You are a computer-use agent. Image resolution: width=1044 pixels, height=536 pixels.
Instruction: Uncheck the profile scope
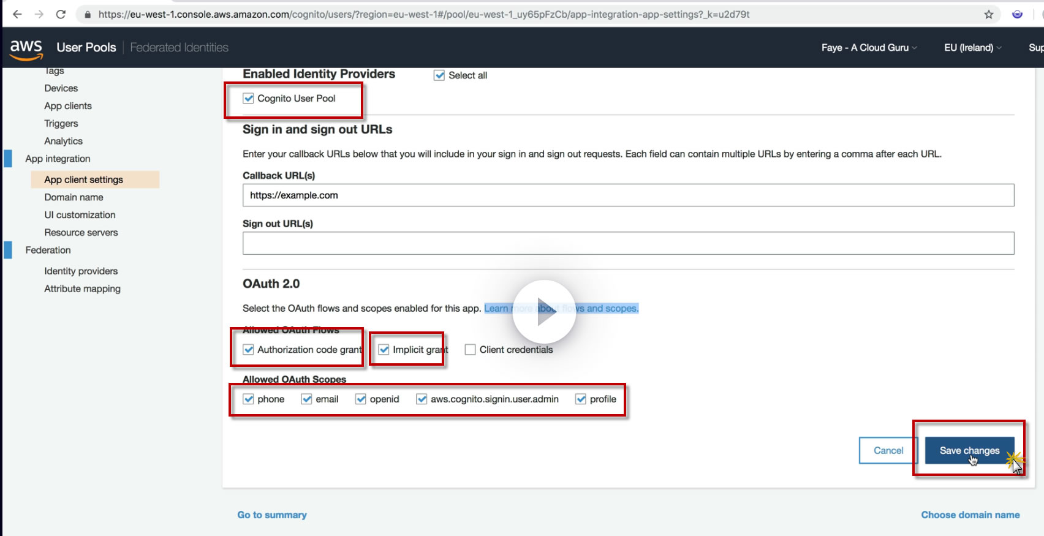(x=580, y=399)
